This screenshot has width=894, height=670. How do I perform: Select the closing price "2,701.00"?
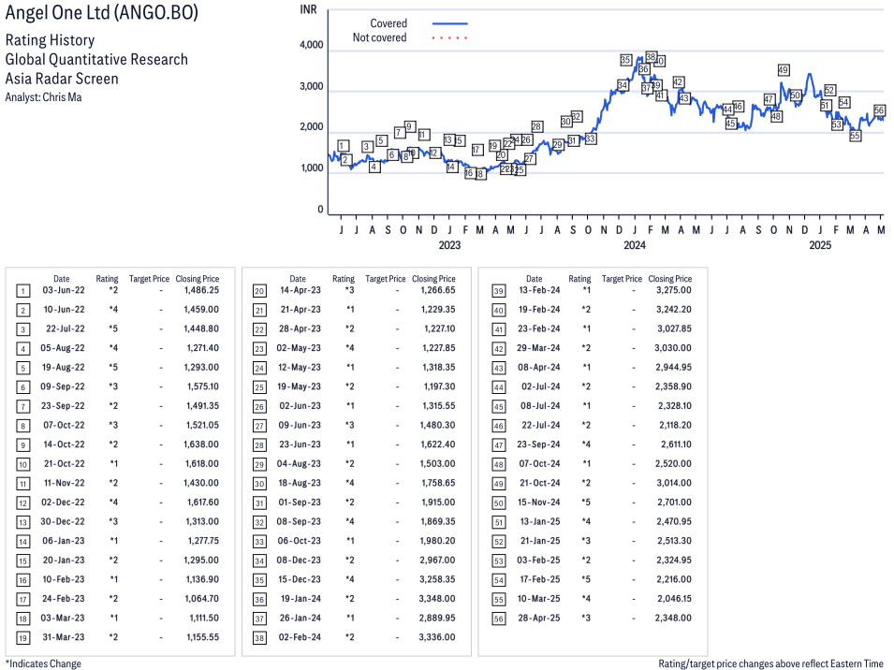pyautogui.click(x=674, y=502)
